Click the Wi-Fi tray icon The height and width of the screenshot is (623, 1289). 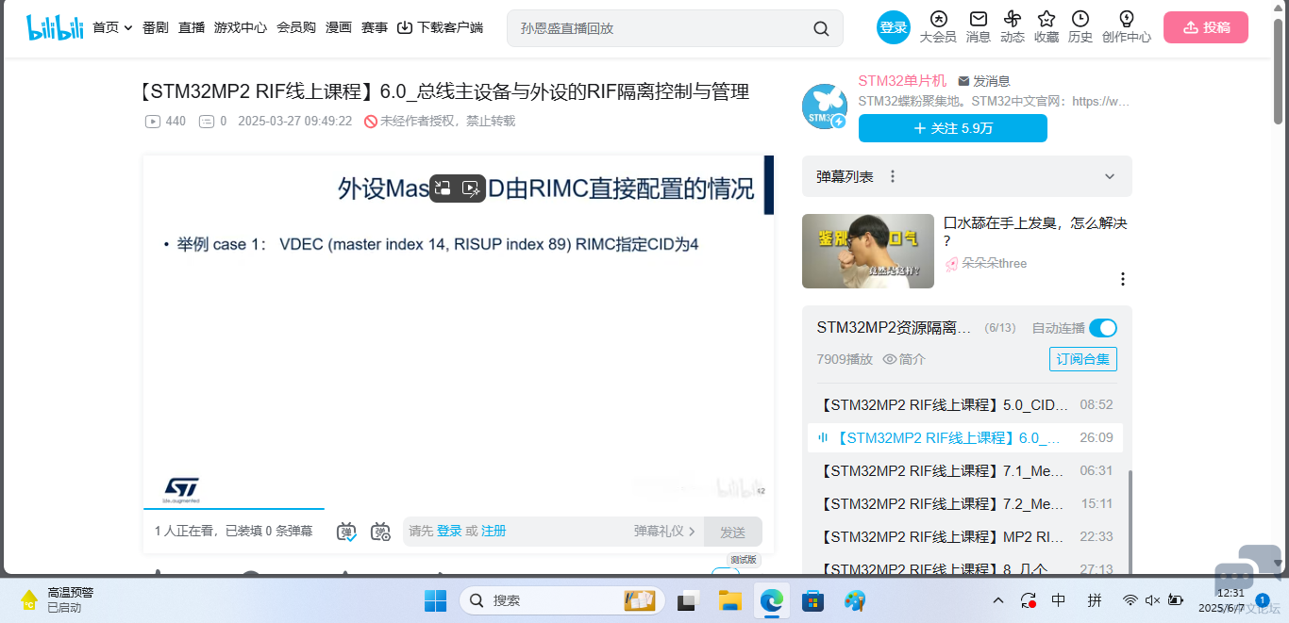(1130, 600)
